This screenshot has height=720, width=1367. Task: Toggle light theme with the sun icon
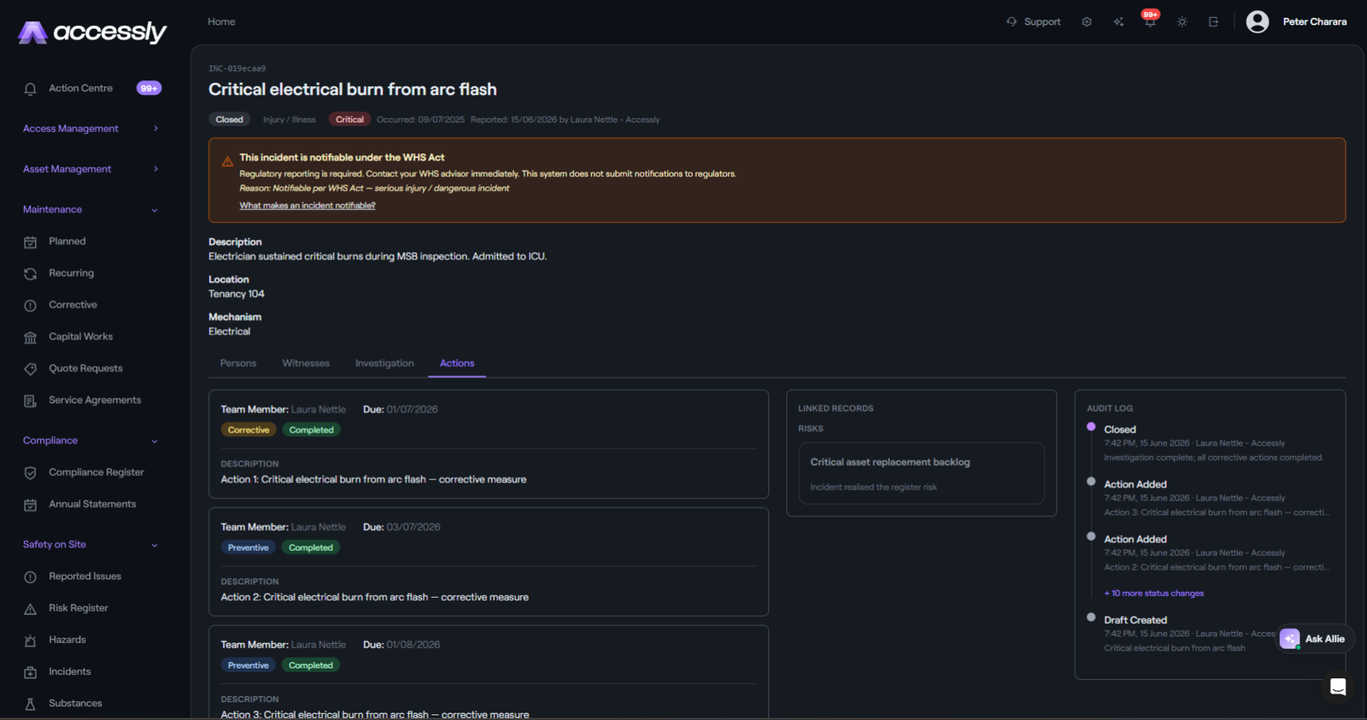[1182, 22]
